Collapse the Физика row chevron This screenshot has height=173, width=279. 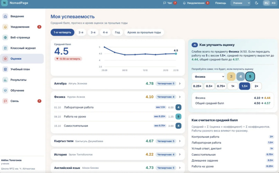click(180, 97)
